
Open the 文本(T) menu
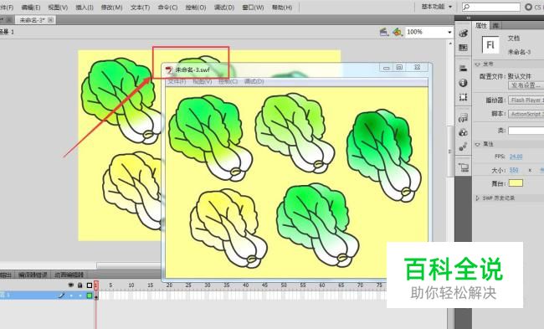tap(140, 8)
